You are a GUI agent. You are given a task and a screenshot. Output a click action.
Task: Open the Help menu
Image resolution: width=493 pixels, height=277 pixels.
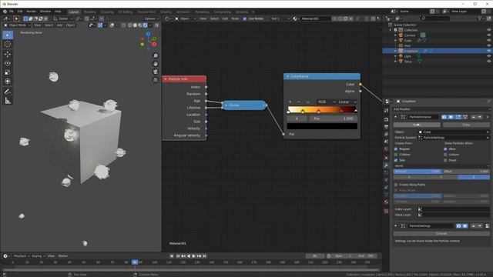coord(58,12)
